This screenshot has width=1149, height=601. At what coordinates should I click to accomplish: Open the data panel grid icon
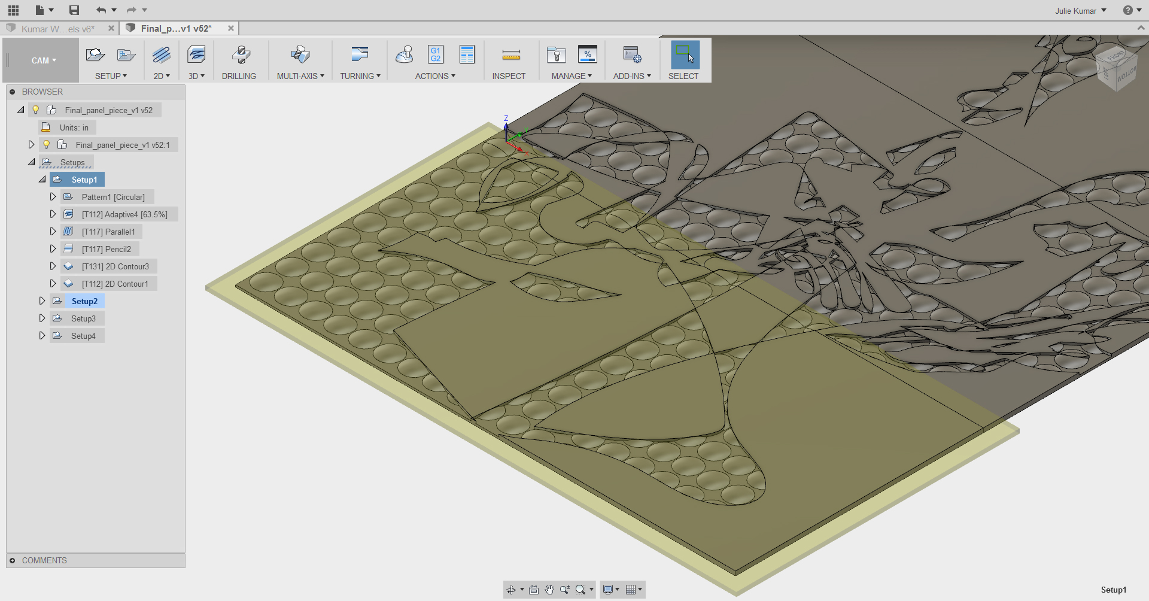13,10
